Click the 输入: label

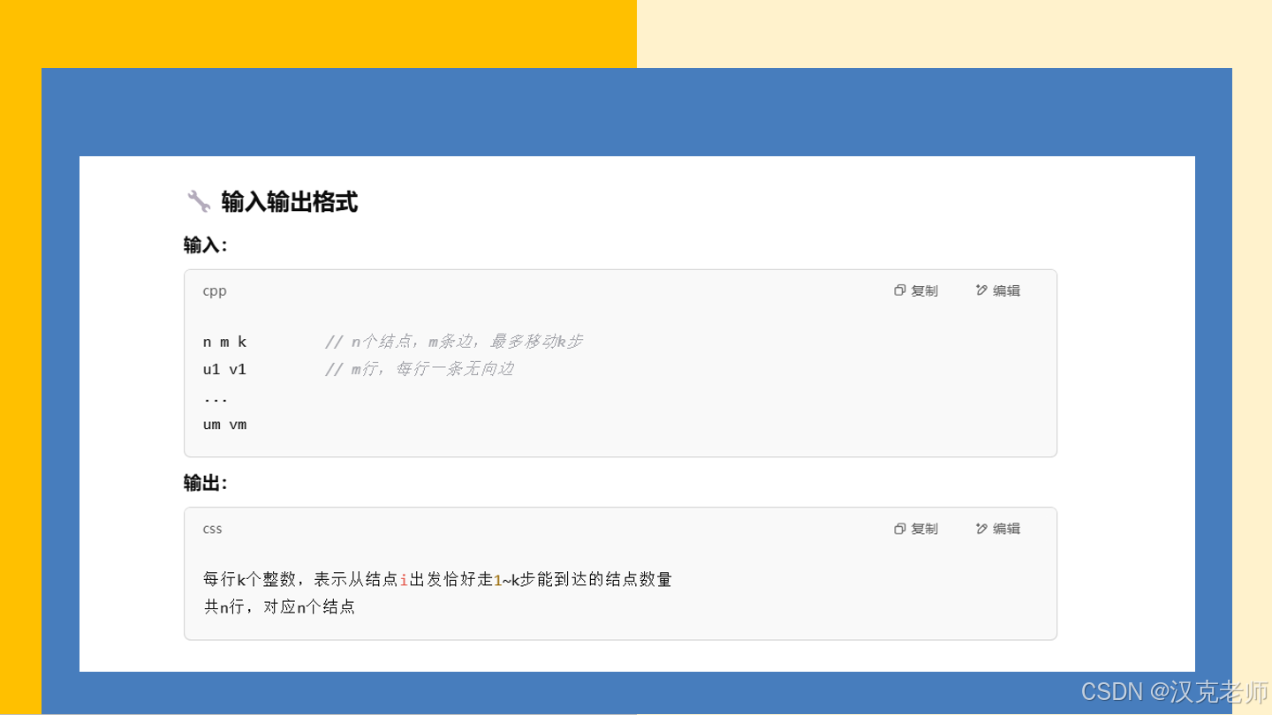point(206,245)
